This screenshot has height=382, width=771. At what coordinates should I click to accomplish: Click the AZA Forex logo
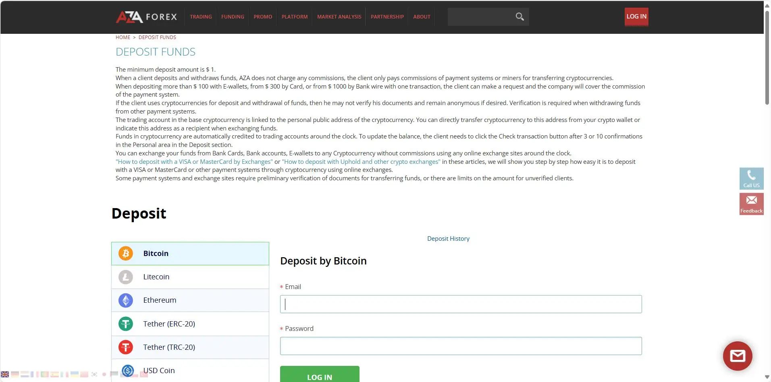point(146,17)
